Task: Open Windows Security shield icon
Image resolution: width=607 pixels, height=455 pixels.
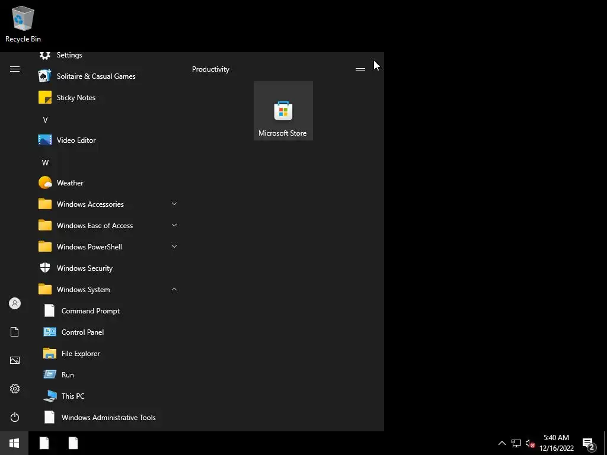Action: [45, 268]
